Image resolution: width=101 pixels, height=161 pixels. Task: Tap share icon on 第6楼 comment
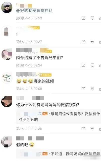click(83, 42)
